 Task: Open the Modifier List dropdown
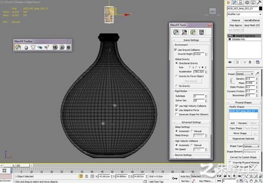[244, 14]
